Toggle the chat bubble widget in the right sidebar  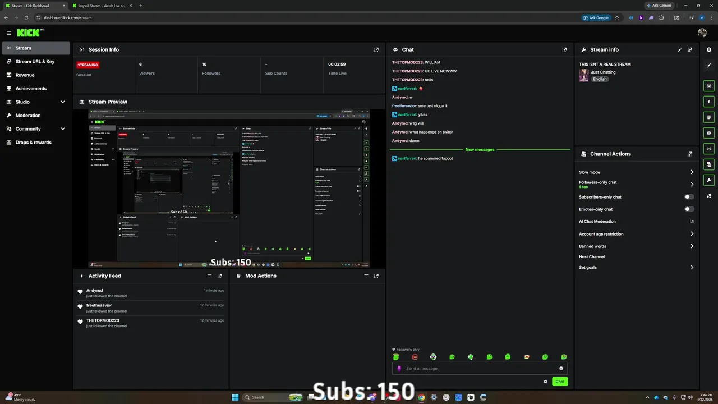[x=709, y=133]
